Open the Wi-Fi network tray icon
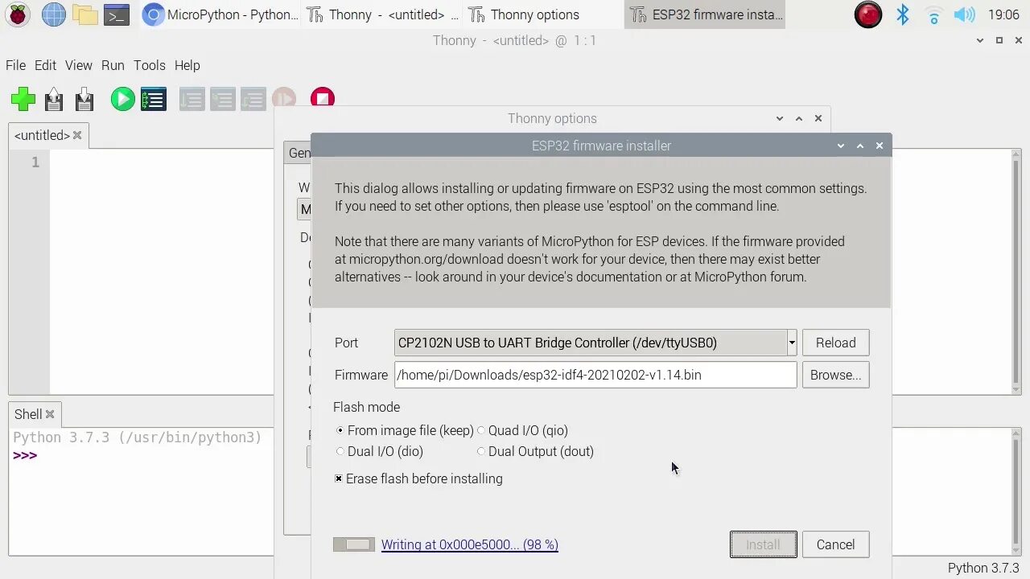Screen dimensions: 1030x579 pyautogui.click(x=933, y=14)
